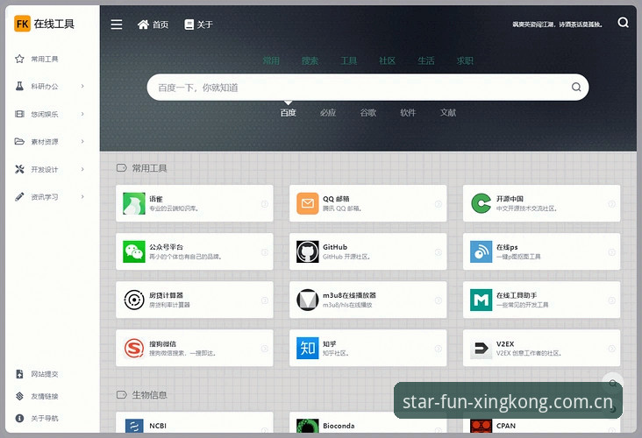Click the detail arrow on 开源中国 card
The height and width of the screenshot is (438, 642).
(x=611, y=203)
